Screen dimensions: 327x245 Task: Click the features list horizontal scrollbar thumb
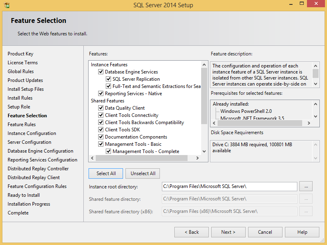[141, 158]
